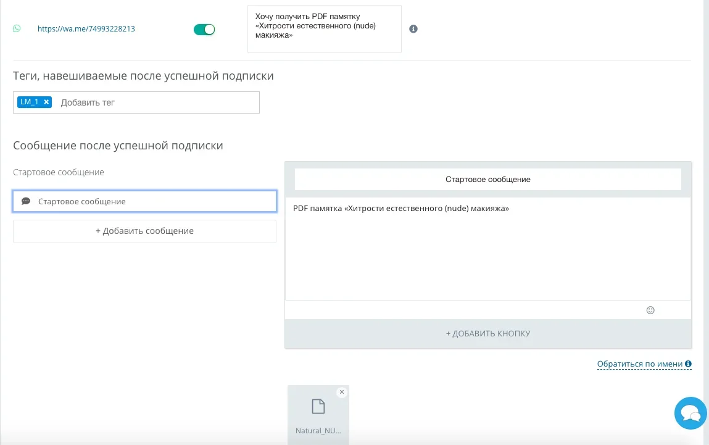The image size is (709, 445).
Task: Click speech bubble icon in Стартовое сообщение row
Action: (x=27, y=201)
